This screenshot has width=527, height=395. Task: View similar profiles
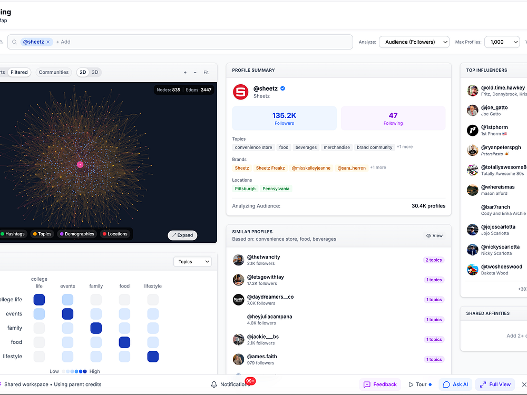pos(435,236)
